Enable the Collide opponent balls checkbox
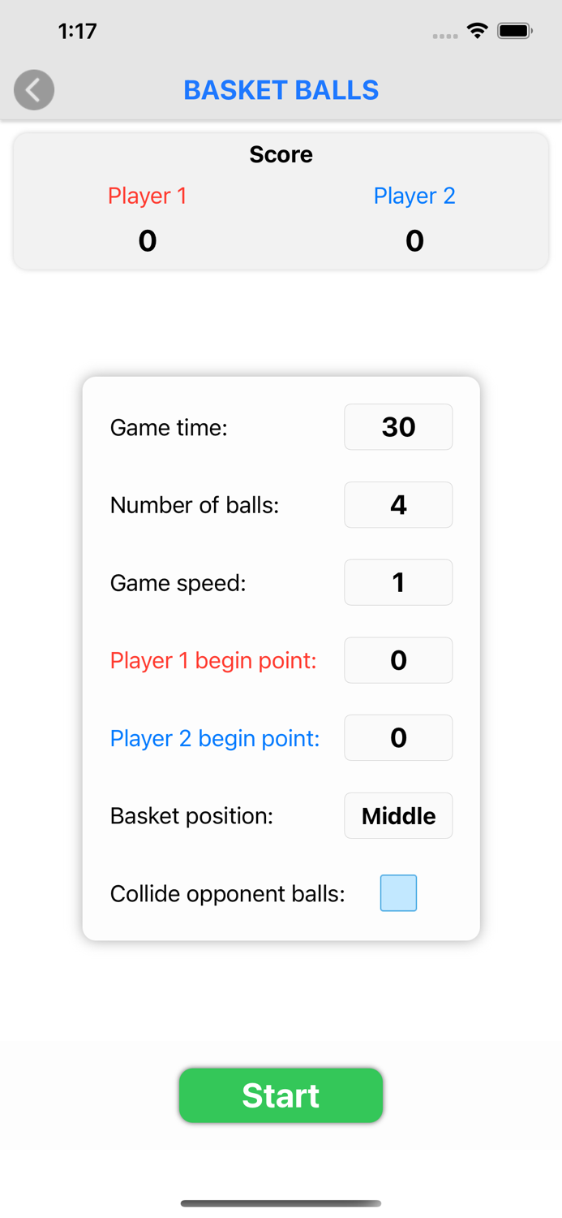562x1218 pixels. point(398,892)
